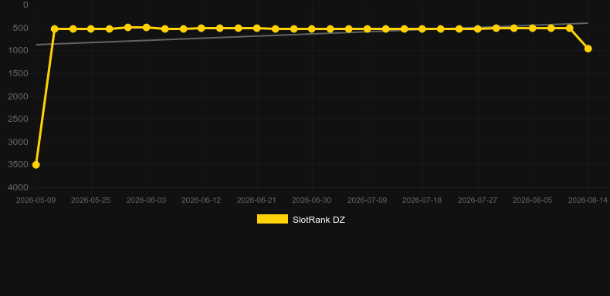The width and height of the screenshot is (610, 296).
Task: Select the data point at 2026-05-09
Action: pos(36,165)
